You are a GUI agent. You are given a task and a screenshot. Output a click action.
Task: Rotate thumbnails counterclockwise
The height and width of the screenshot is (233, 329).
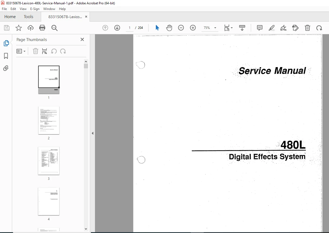pos(54,51)
